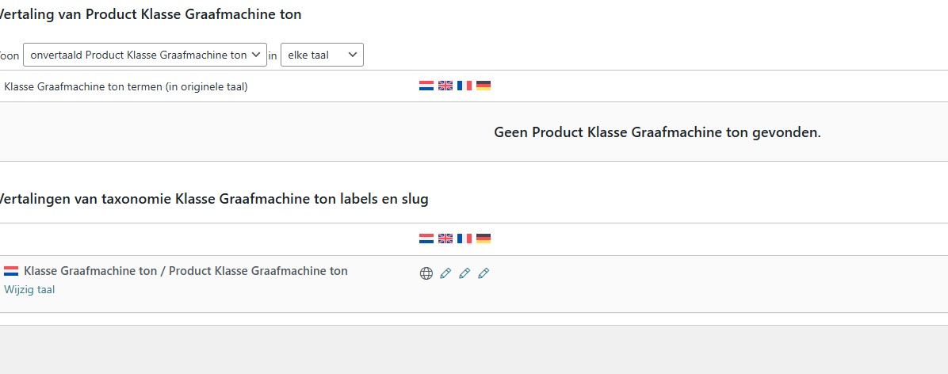The height and width of the screenshot is (374, 948).
Task: Click German flag in terms table header
Action: (x=484, y=86)
